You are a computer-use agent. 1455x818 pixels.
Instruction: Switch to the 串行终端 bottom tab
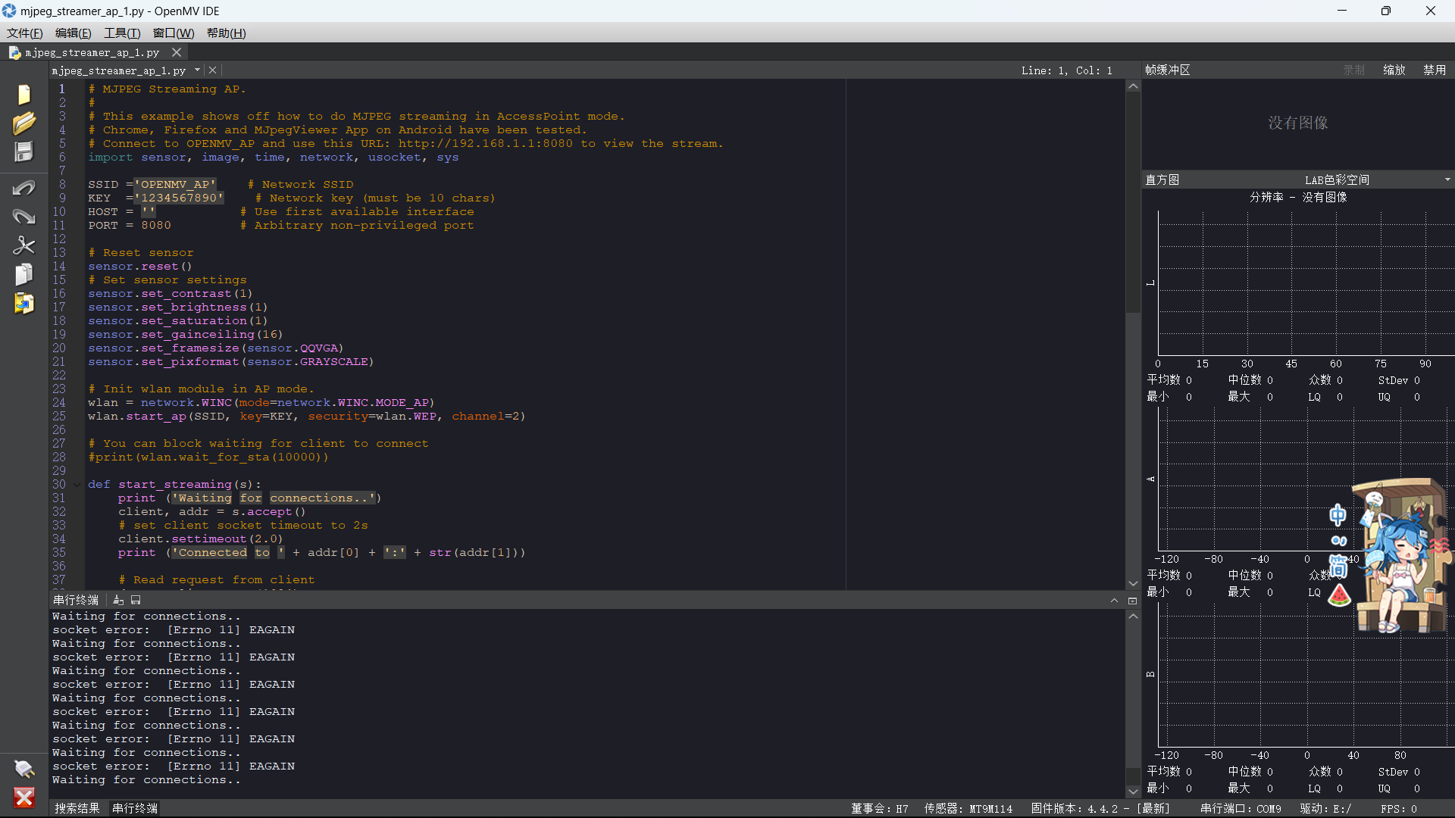(135, 808)
